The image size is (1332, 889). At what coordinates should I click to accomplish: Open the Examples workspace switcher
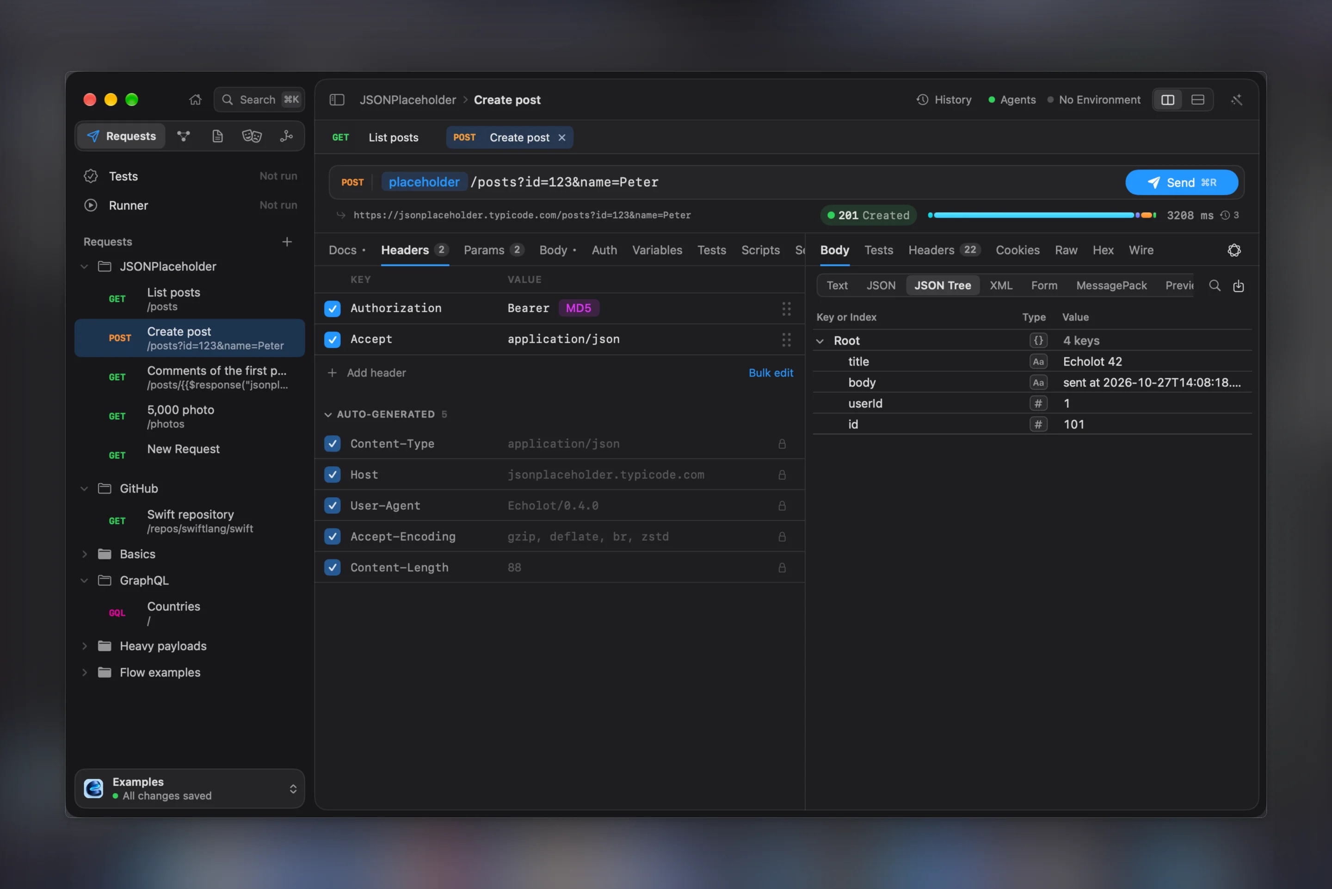[x=190, y=789]
